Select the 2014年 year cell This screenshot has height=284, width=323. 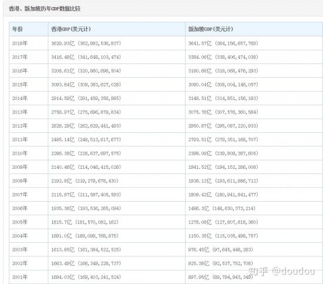point(20,98)
